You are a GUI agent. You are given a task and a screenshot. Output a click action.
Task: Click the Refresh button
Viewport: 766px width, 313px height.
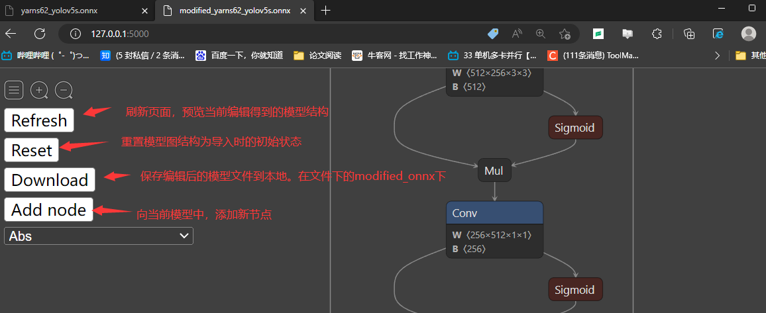[x=39, y=120]
